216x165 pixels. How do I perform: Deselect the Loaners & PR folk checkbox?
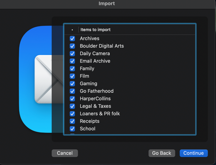(72, 114)
